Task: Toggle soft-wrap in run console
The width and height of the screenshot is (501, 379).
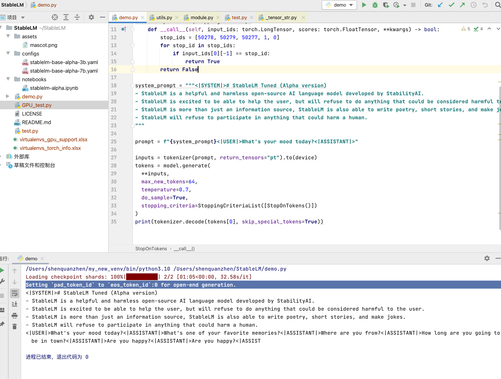Action: pos(15,293)
